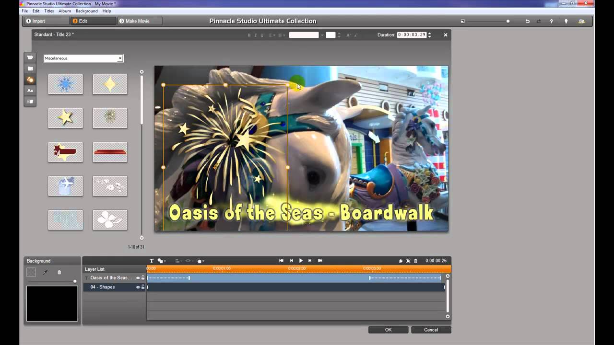Click the font size field
614x345 pixels.
click(x=331, y=35)
